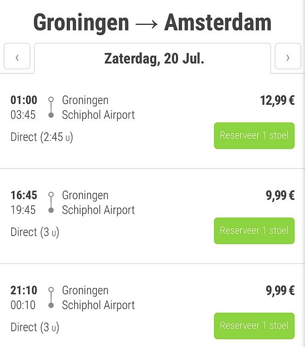The image size is (305, 347).
Task: Click the route stops icon for 21:10 trip
Action: [x=51, y=298]
